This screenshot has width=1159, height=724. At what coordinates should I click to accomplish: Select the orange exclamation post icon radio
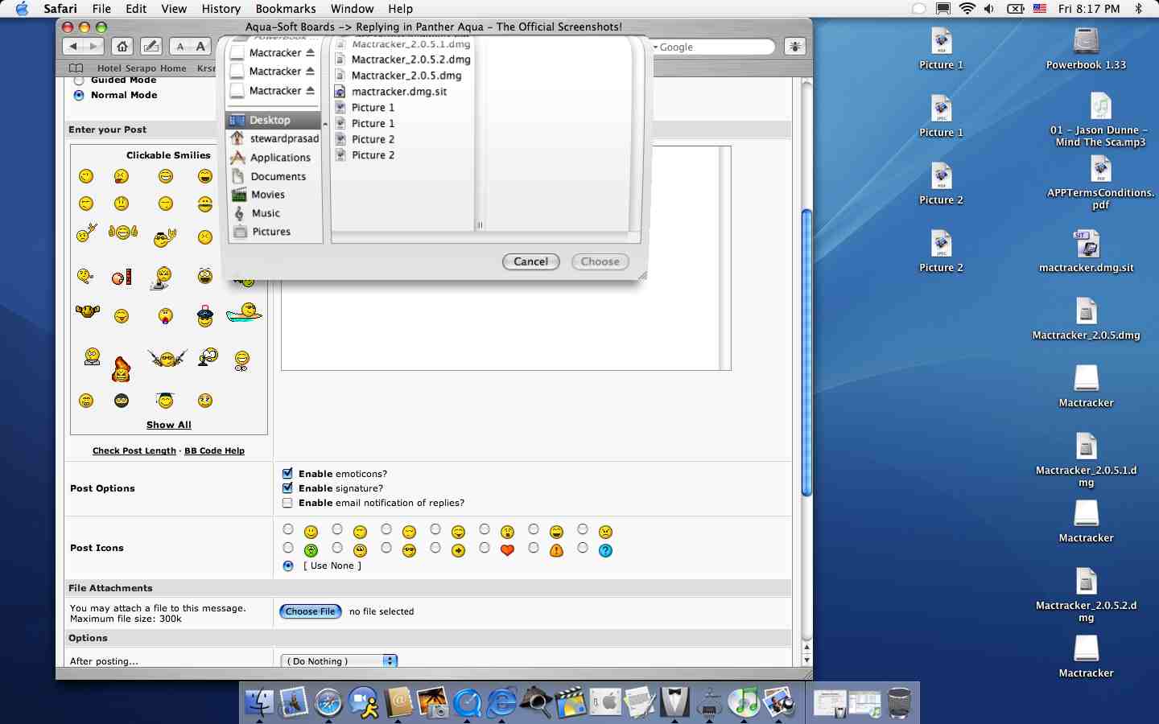pyautogui.click(x=534, y=548)
